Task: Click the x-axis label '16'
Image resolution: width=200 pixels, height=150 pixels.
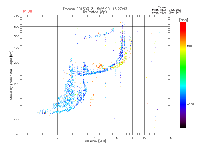Action: tap(170, 138)
